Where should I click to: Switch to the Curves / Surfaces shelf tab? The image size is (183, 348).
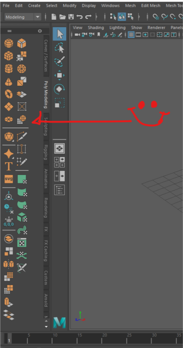46,55
